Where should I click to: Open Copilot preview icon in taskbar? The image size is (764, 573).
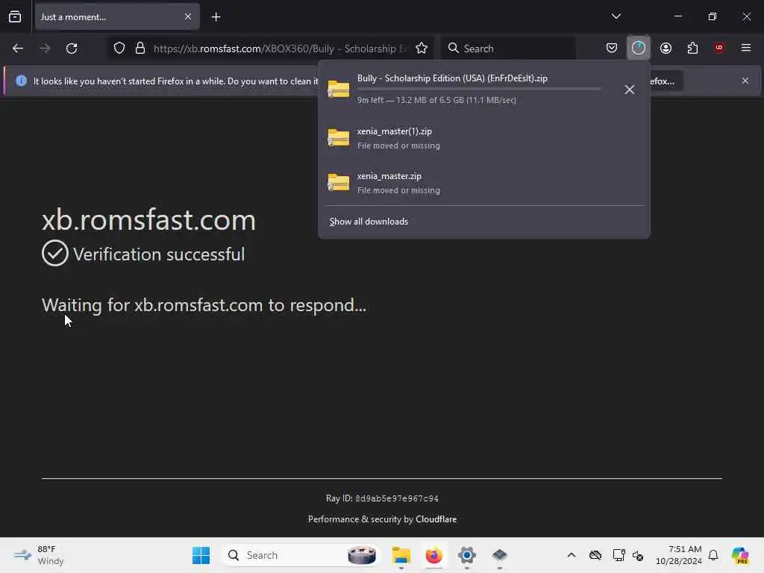pos(739,555)
